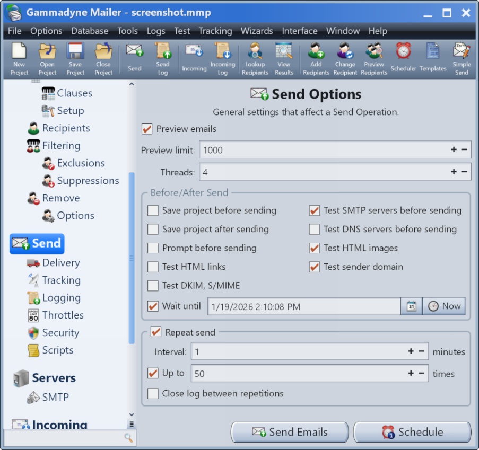Open Lookup Recipients tool
The image size is (479, 450).
pyautogui.click(x=255, y=59)
